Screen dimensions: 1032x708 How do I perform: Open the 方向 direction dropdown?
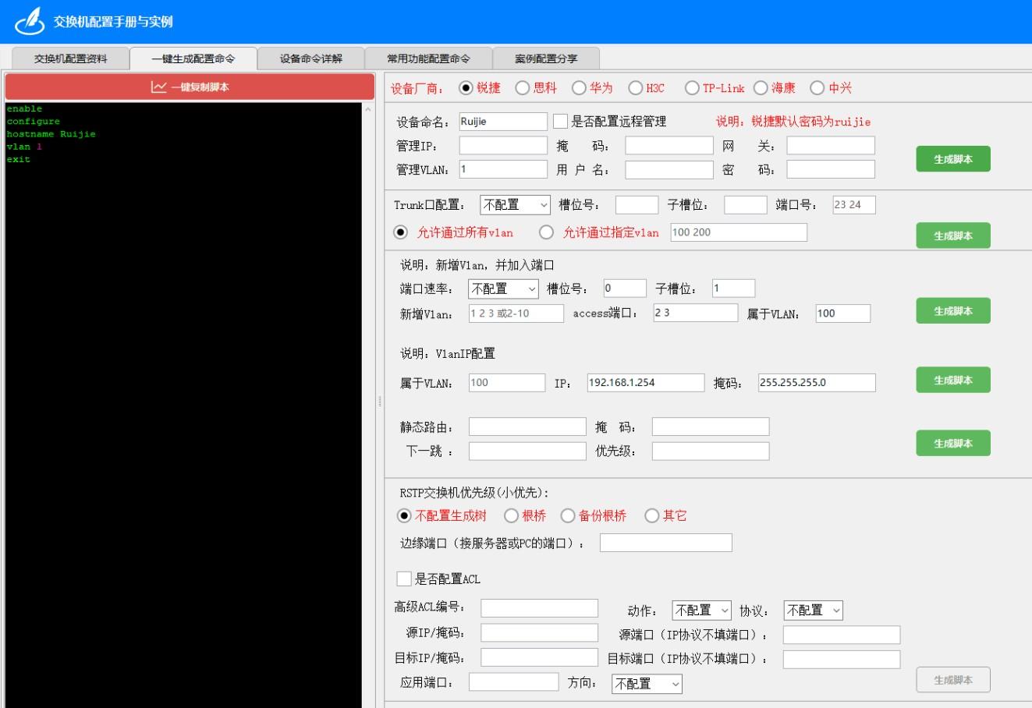coord(647,684)
